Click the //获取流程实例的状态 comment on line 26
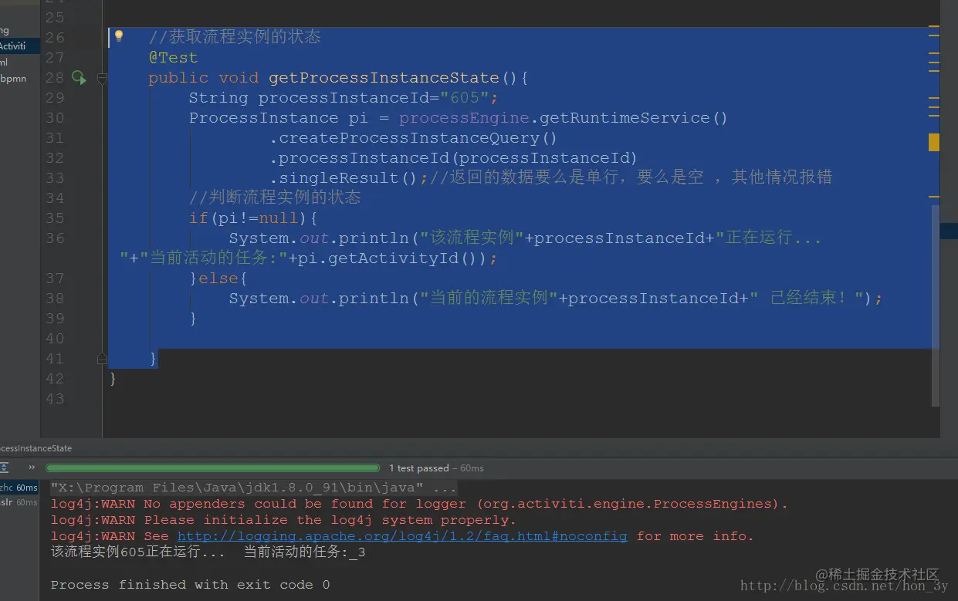 pos(235,37)
